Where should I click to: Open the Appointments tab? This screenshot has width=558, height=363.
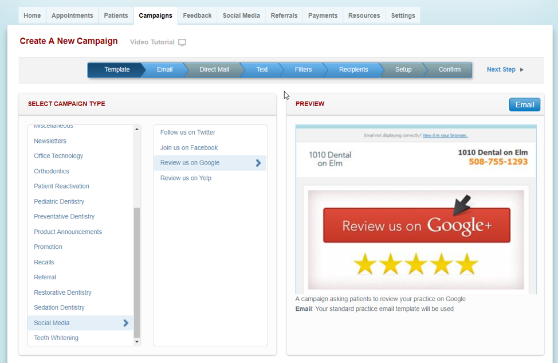pyautogui.click(x=72, y=15)
